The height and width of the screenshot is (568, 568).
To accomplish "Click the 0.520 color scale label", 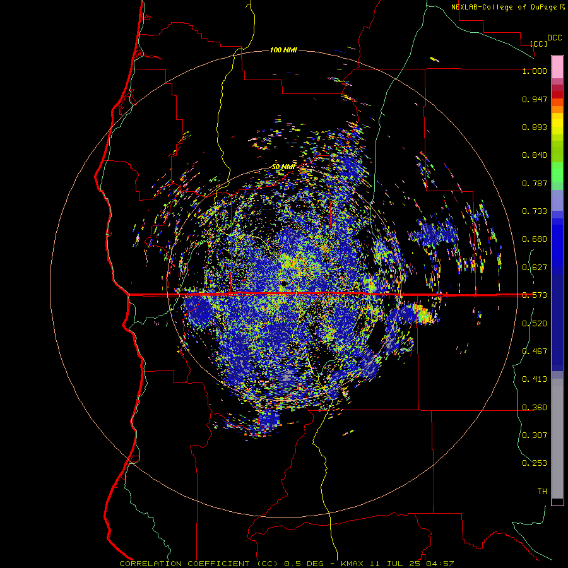I will point(535,324).
